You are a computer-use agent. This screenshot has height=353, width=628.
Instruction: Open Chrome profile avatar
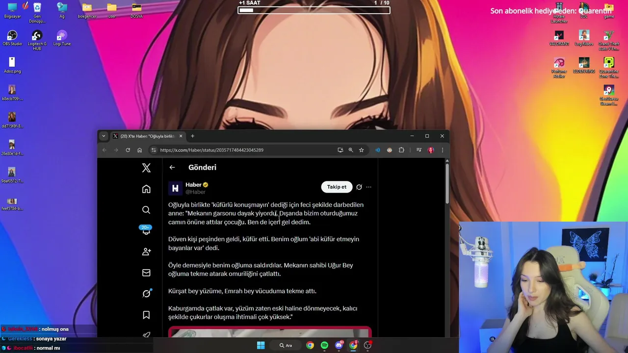click(x=431, y=150)
